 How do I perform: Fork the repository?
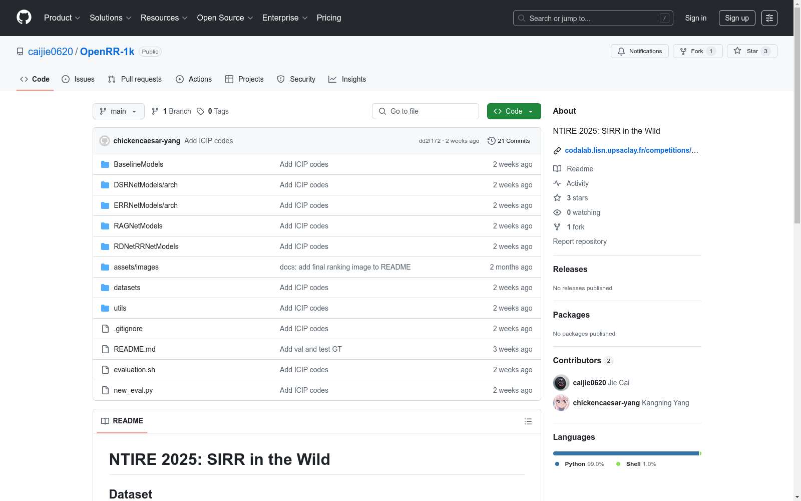(x=698, y=51)
